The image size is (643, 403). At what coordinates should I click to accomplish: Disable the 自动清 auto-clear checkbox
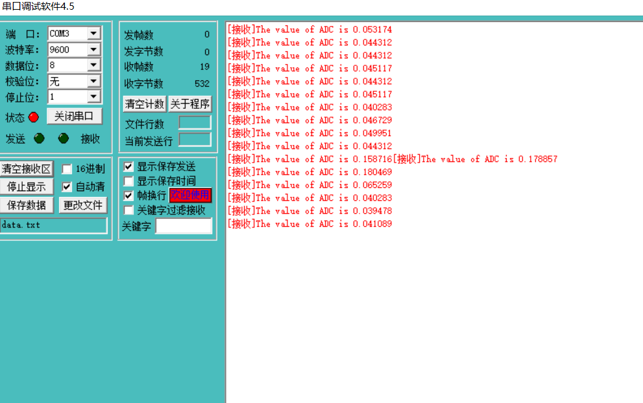pyautogui.click(x=68, y=187)
